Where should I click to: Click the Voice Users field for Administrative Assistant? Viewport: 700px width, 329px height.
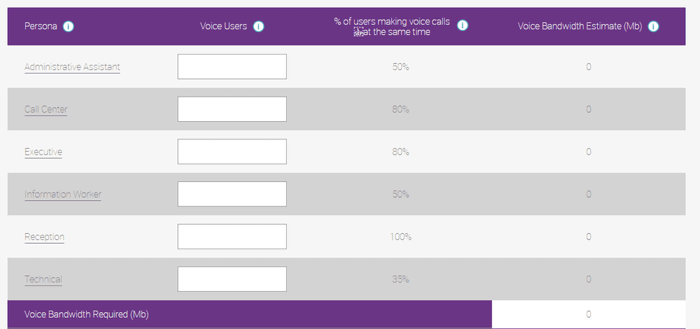pyautogui.click(x=232, y=66)
